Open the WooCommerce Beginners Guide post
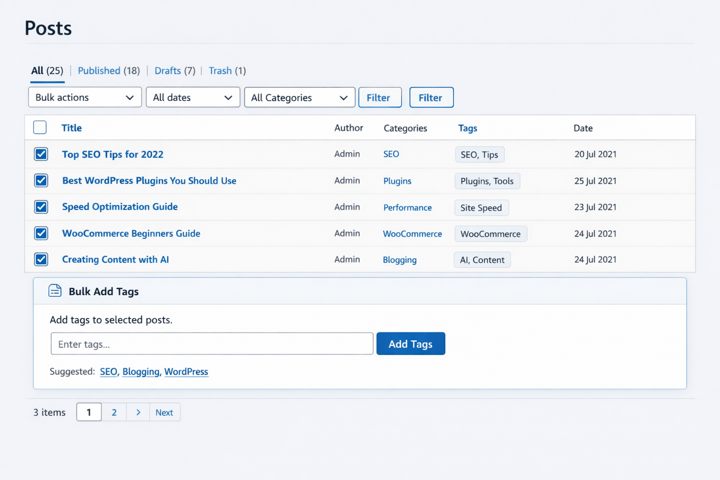The height and width of the screenshot is (480, 720). (x=131, y=233)
